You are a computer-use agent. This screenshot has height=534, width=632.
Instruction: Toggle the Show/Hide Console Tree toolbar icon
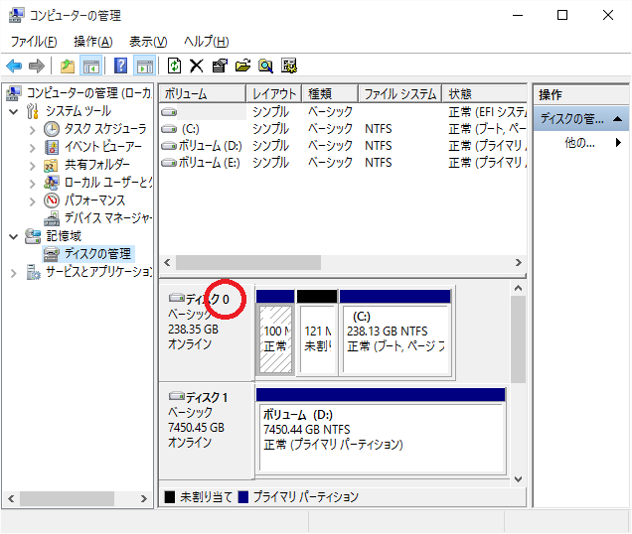(91, 66)
